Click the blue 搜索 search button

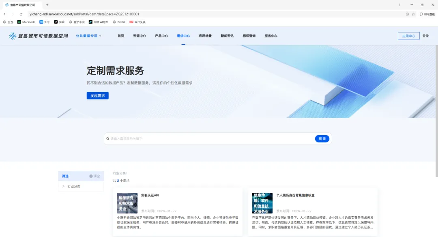point(322,138)
